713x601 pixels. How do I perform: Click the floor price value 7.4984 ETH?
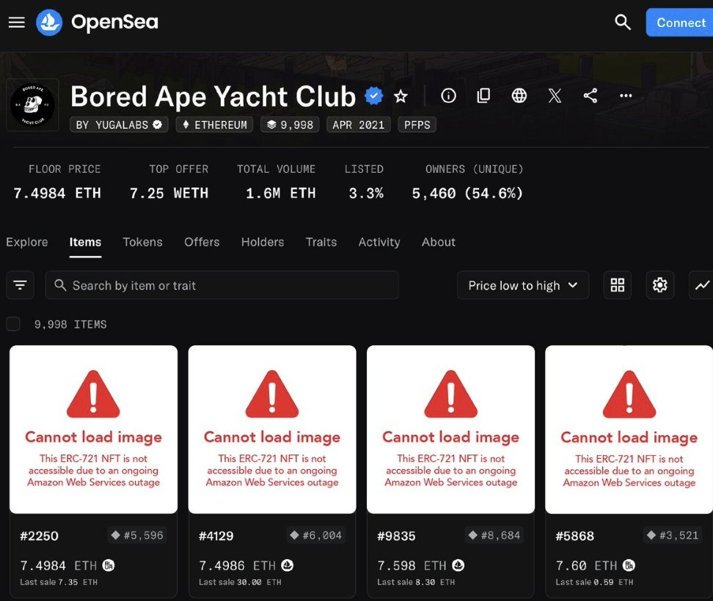click(x=56, y=193)
